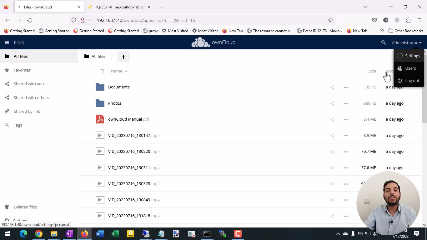Open the hamburger app menu beside Files

coord(7,42)
